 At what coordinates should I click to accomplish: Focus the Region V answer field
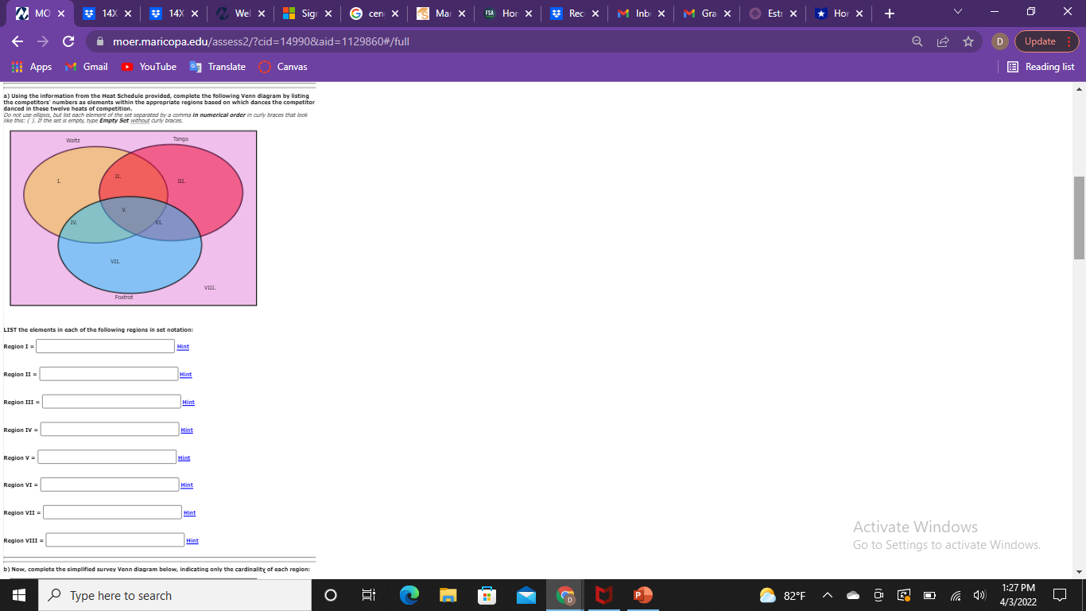[x=107, y=457]
